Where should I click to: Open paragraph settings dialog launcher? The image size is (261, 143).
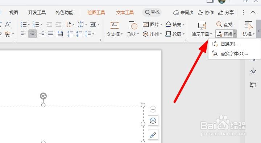[x=100, y=40]
